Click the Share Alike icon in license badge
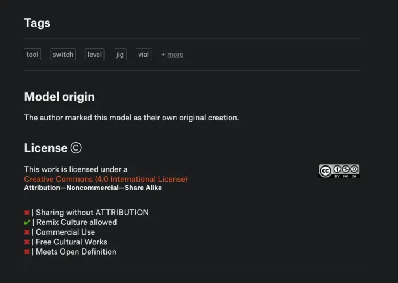Screen dimensions: 398x283 tap(354, 169)
